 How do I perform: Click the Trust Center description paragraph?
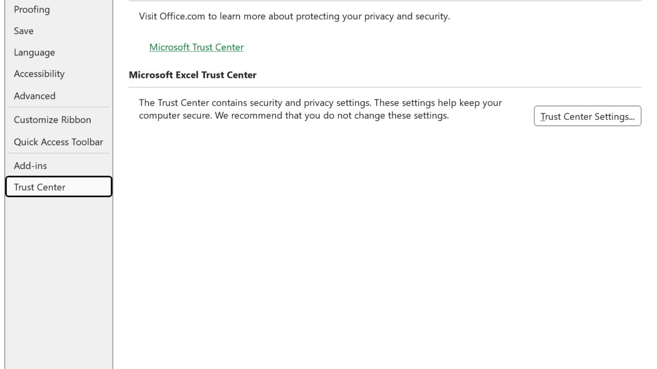[x=320, y=109]
